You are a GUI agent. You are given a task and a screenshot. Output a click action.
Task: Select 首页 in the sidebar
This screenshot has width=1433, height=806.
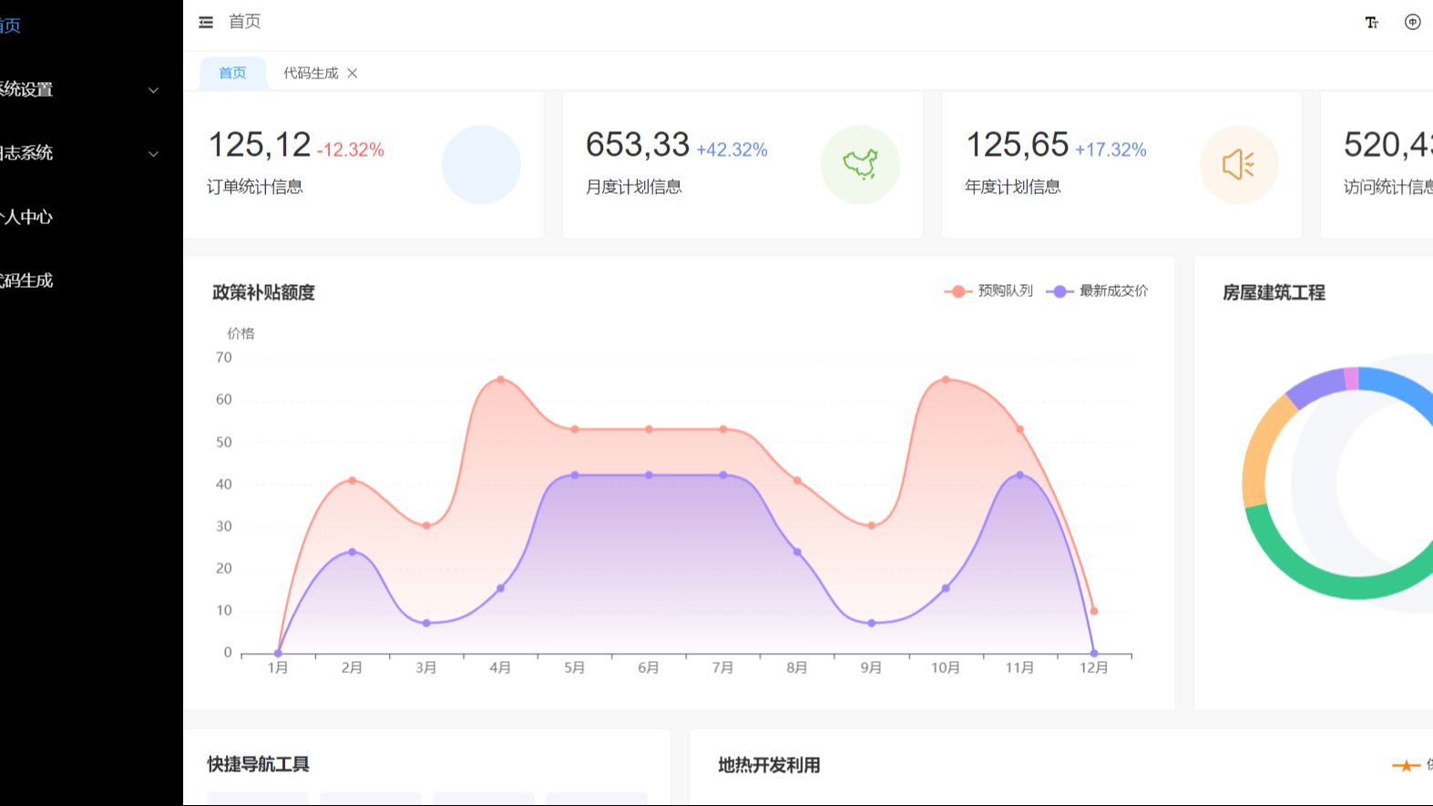click(x=91, y=26)
